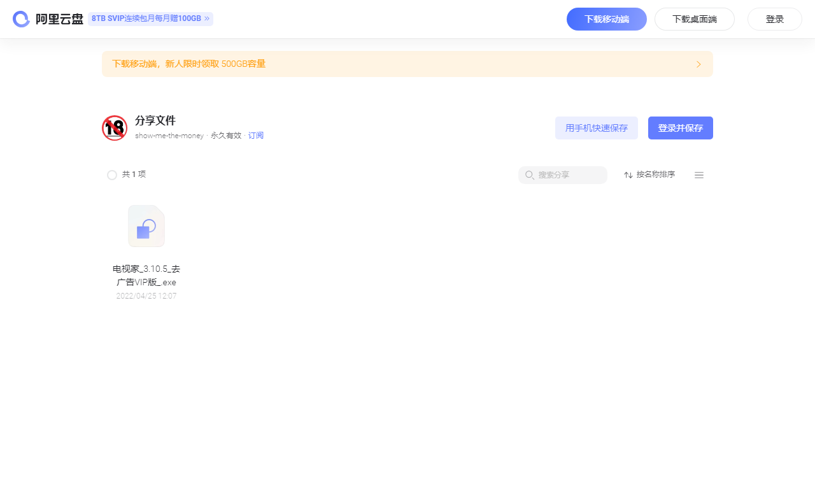Select the 电视家 exe file thumbnail
815x489 pixels.
pos(146,226)
